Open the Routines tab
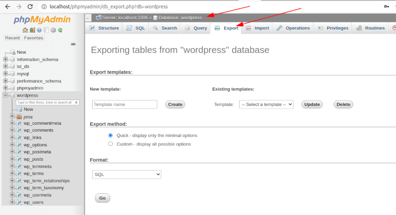Screen dimensions: 396x215 coord(370,28)
